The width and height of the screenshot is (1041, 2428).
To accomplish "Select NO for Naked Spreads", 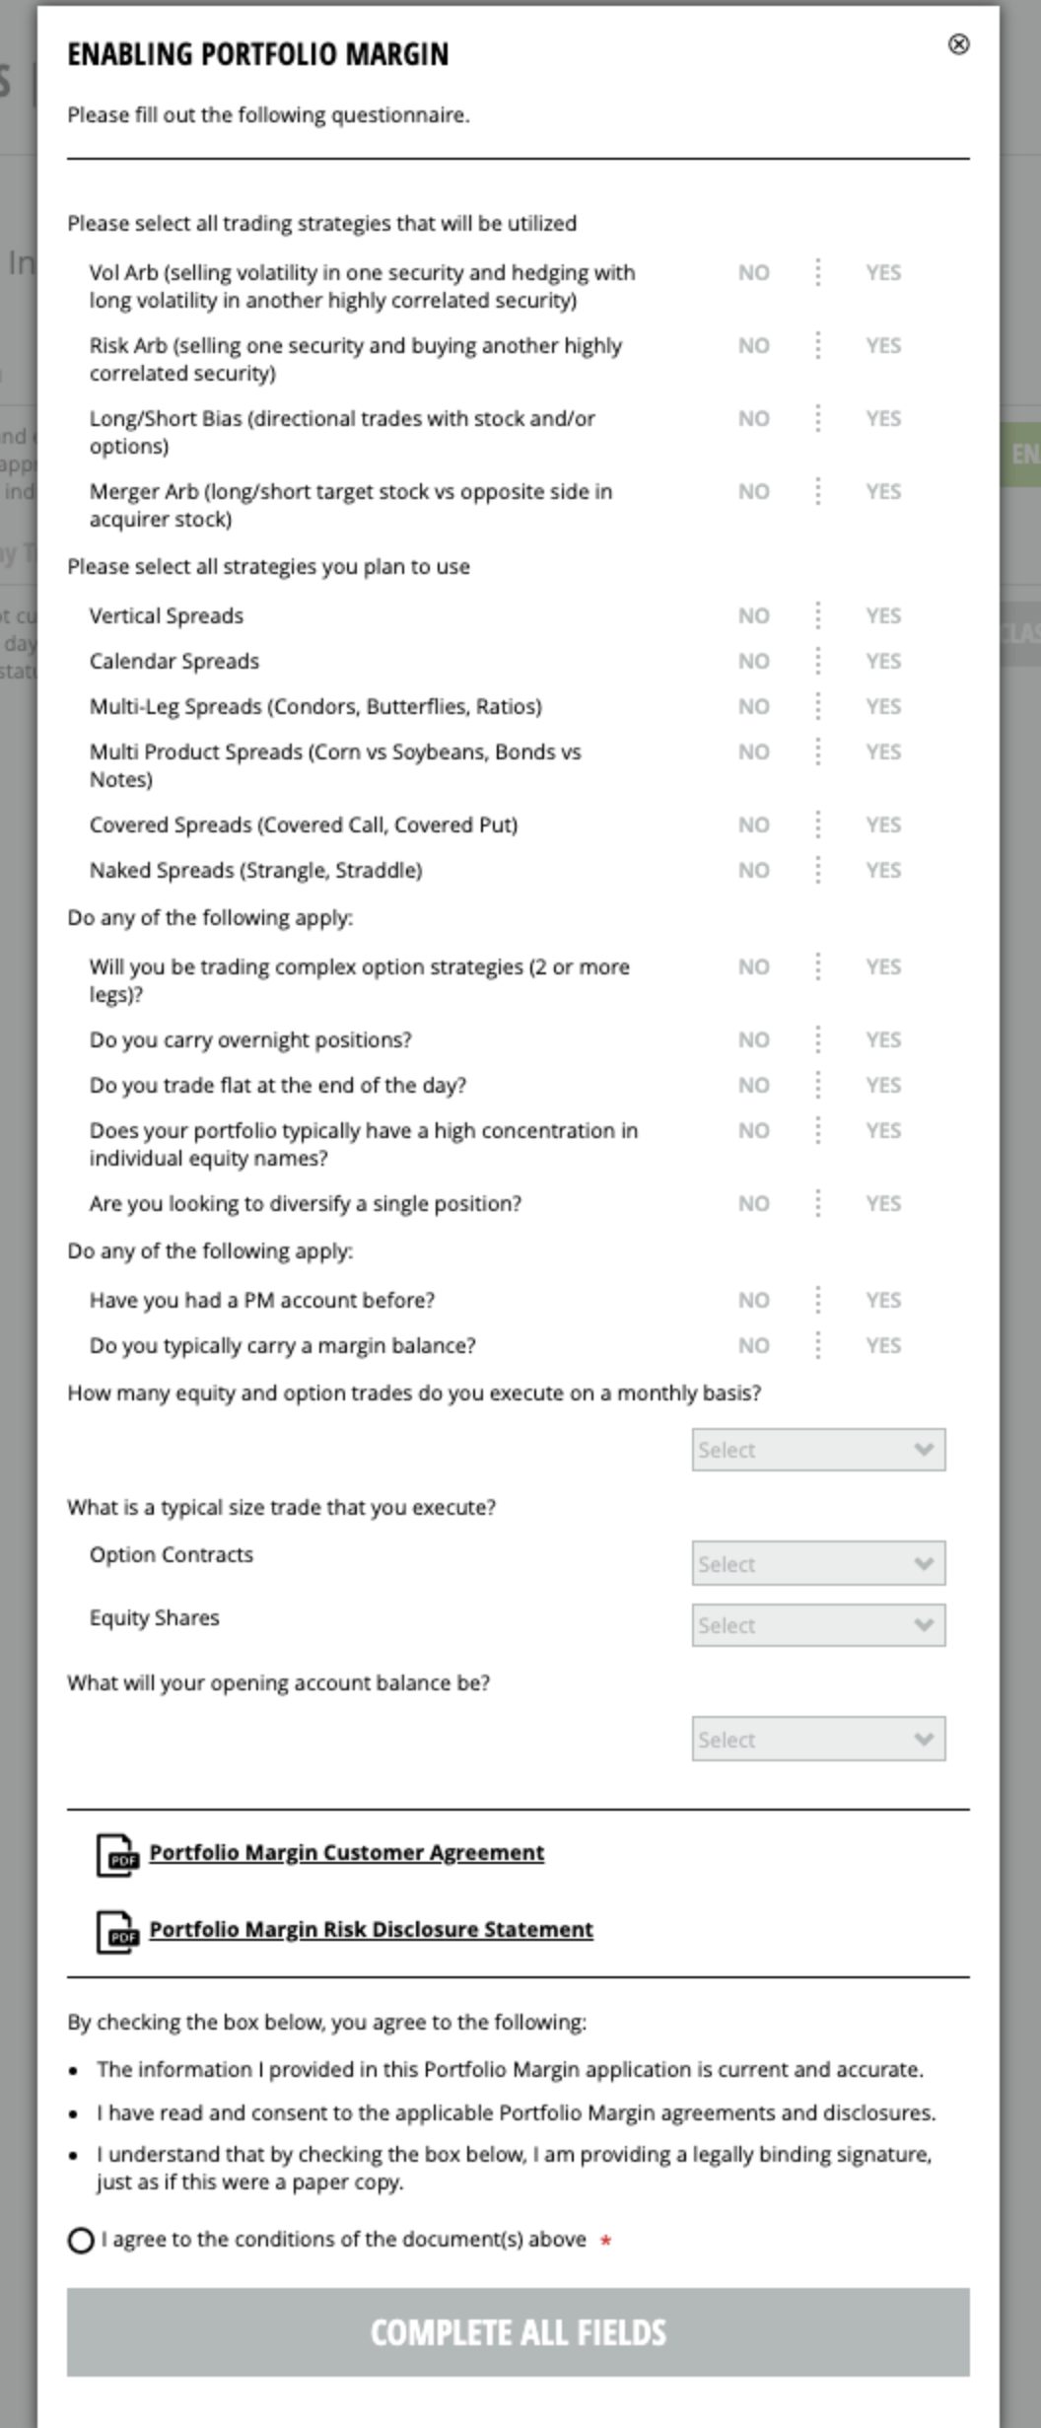I will (x=754, y=870).
